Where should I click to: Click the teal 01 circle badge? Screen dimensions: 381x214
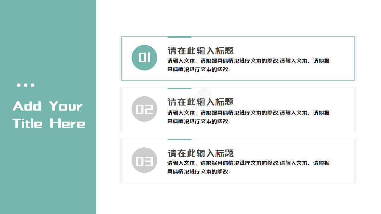tap(144, 58)
